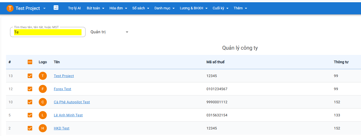Toggle the select-all checkbox in table header
361x136 pixels.
pos(30,62)
